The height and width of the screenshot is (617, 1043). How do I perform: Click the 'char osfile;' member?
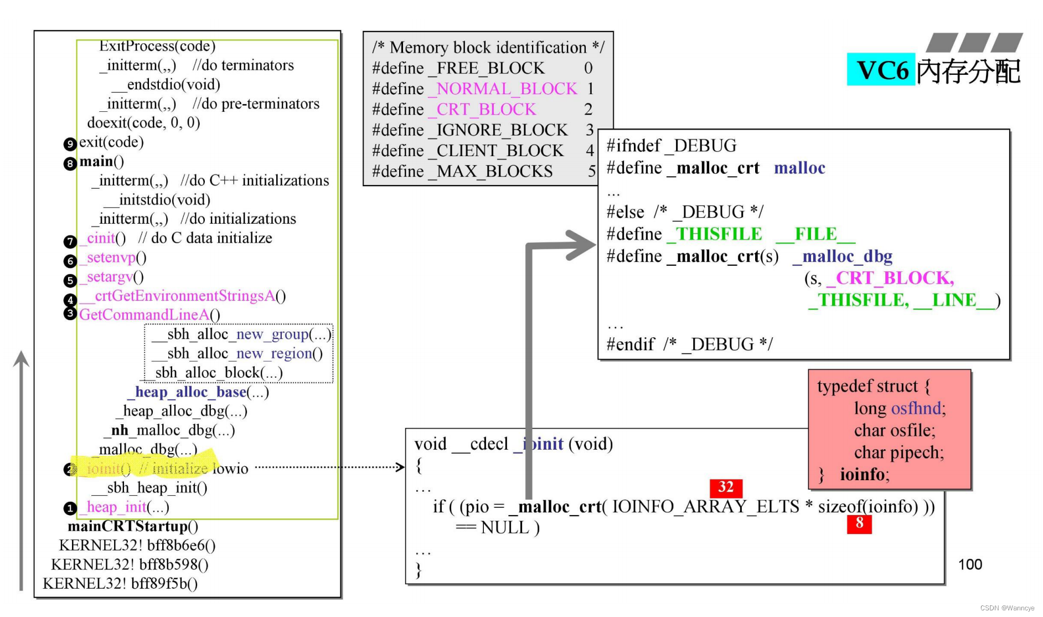tap(895, 430)
